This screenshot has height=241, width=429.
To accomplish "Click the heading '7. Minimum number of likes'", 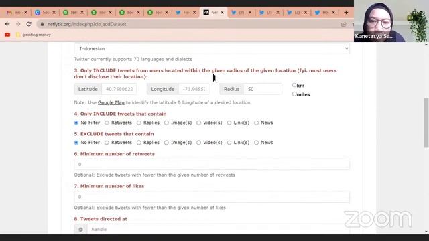I will pos(109,186).
